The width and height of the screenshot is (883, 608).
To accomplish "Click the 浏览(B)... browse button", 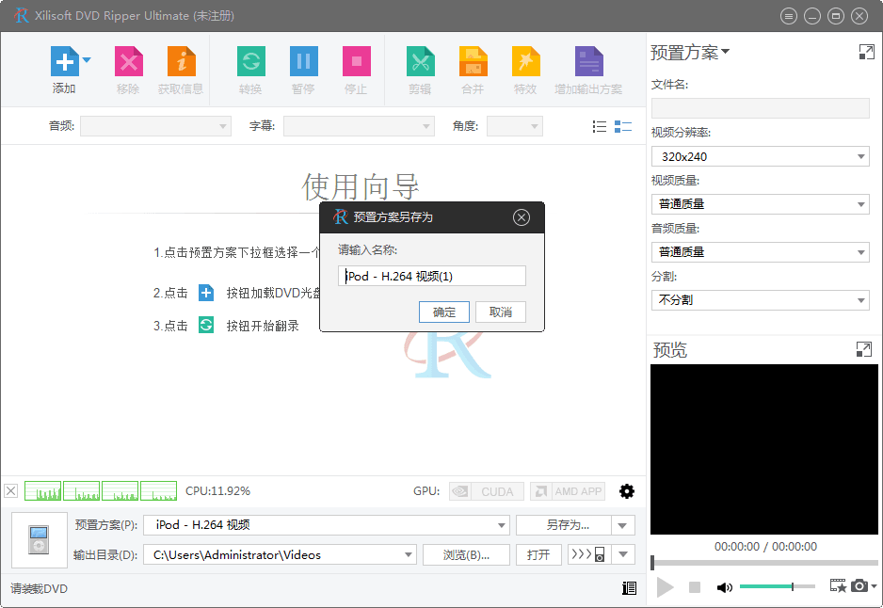I will point(466,555).
